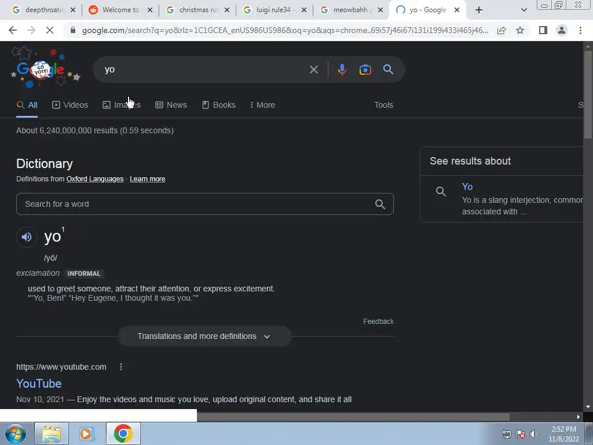Select the Images search tab

[122, 105]
